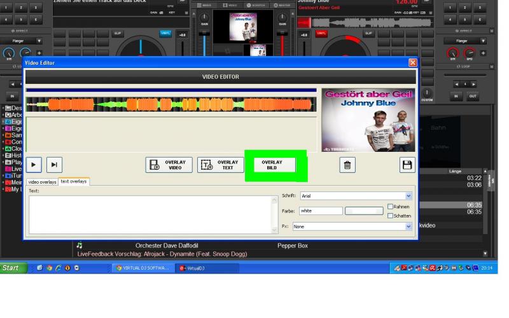The image size is (509, 318).
Task: Click the right deck gray track waveform overview
Action: (x=365, y=23)
